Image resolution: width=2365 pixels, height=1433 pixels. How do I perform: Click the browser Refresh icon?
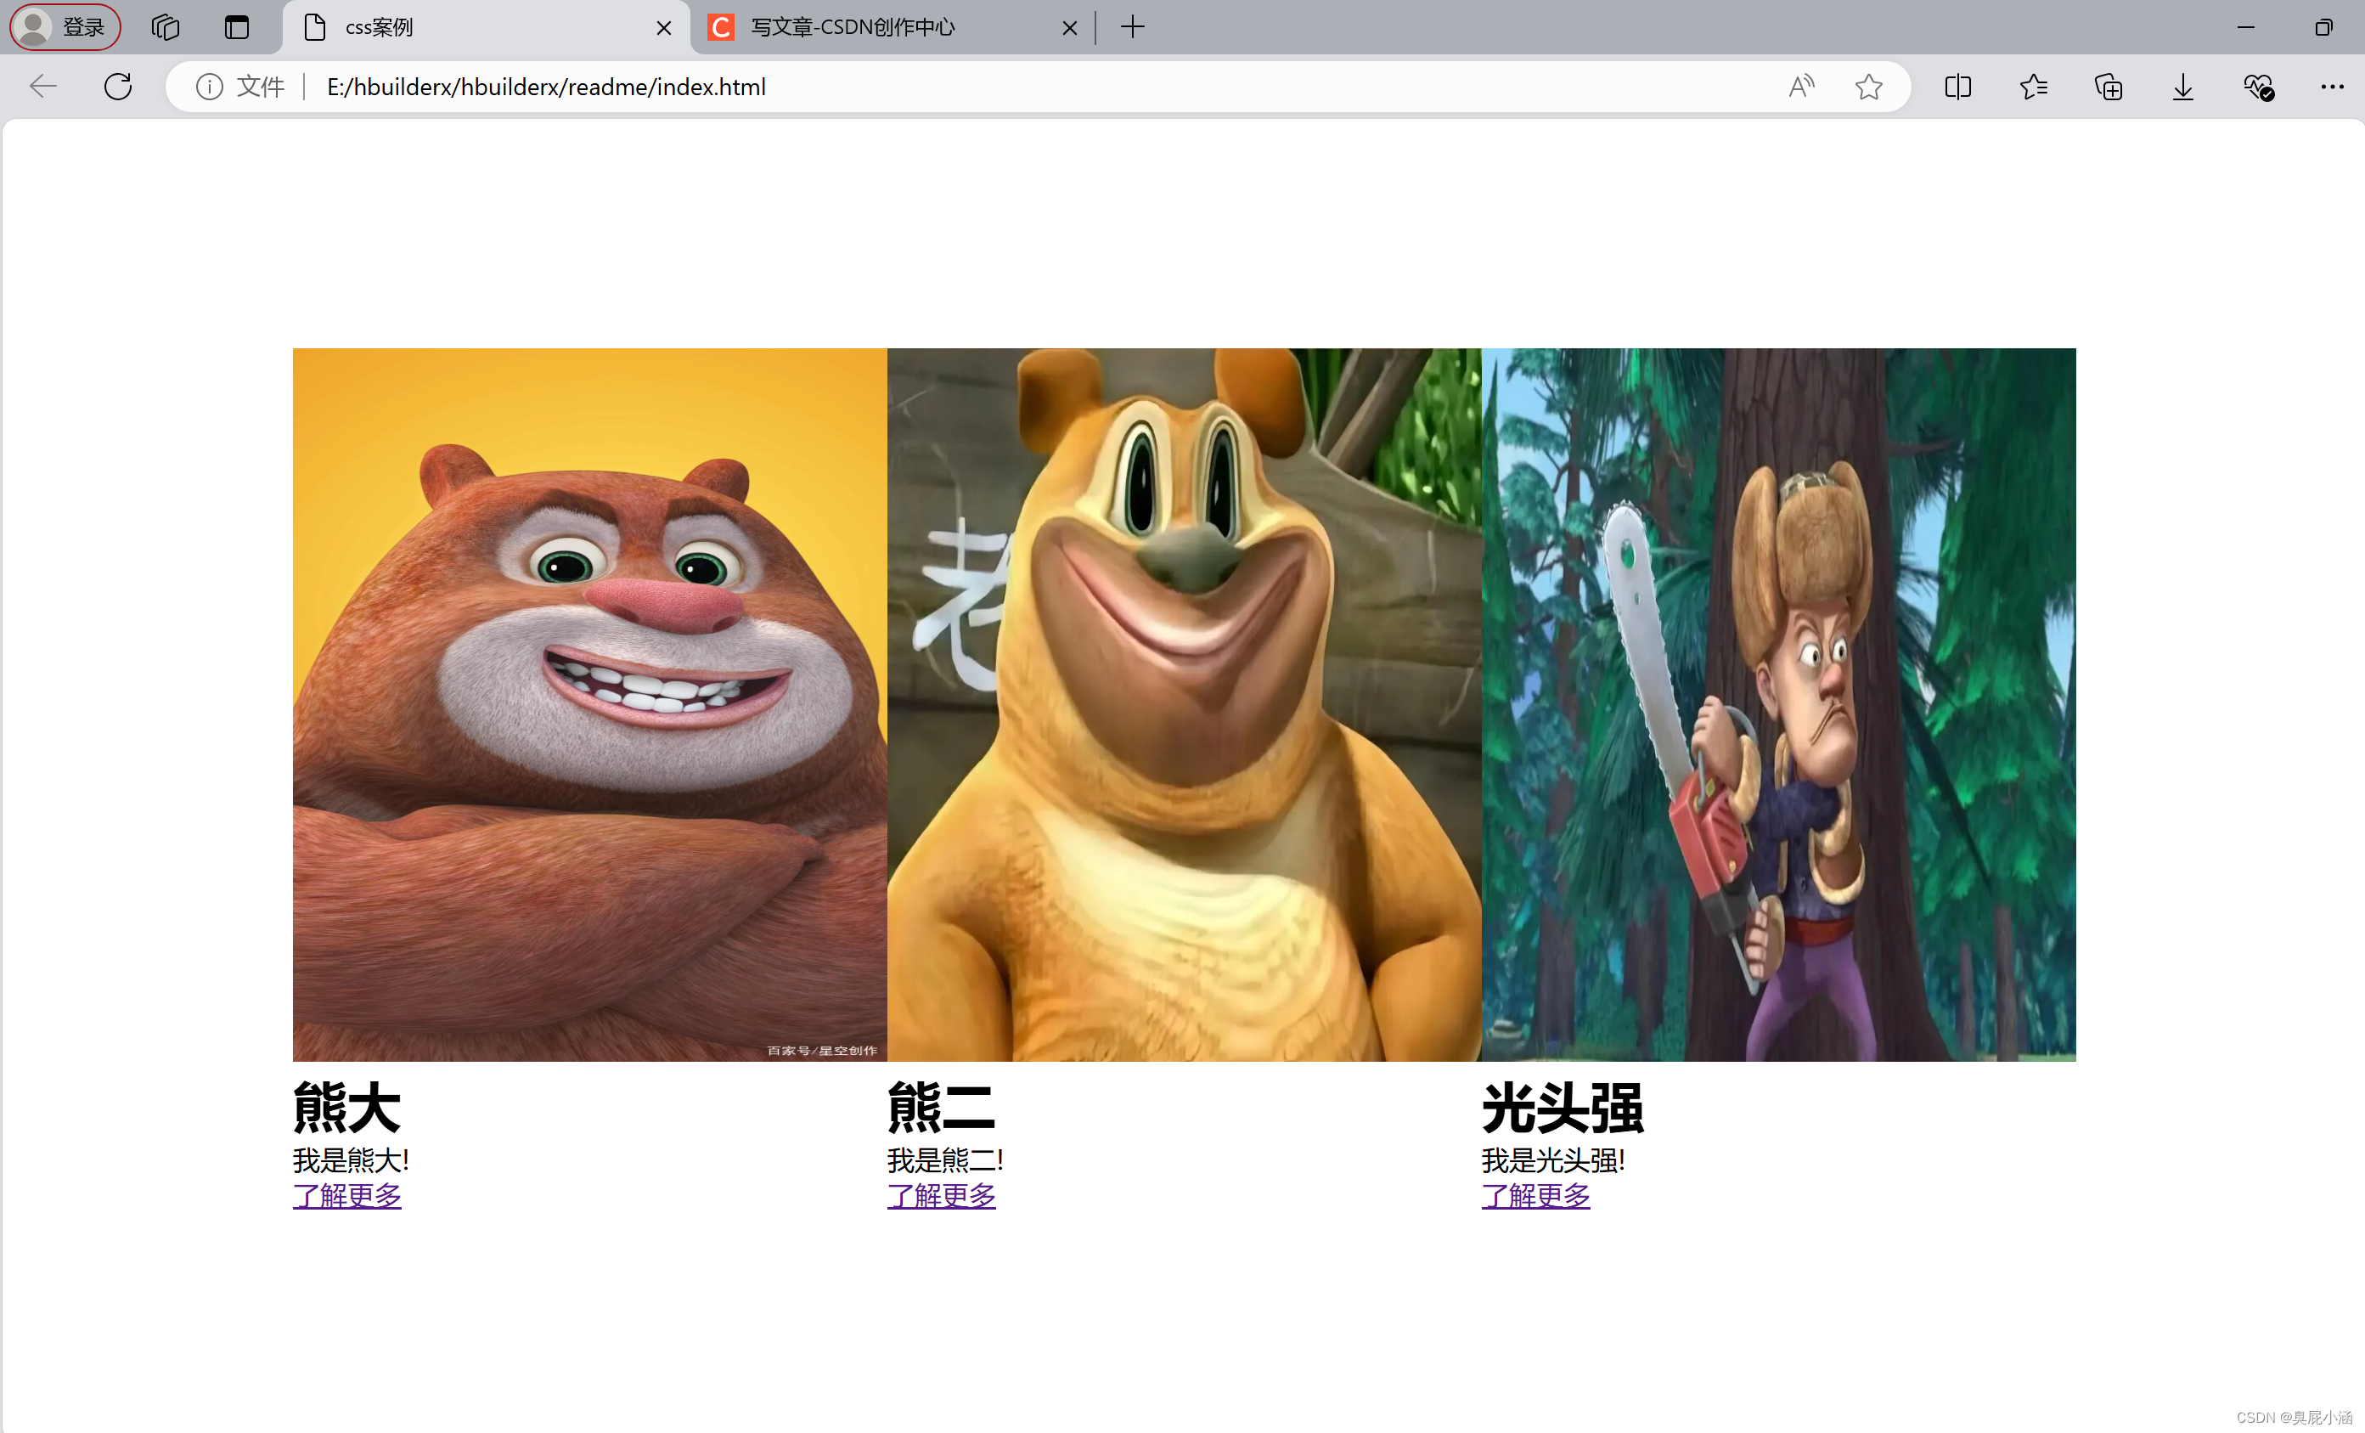[118, 87]
